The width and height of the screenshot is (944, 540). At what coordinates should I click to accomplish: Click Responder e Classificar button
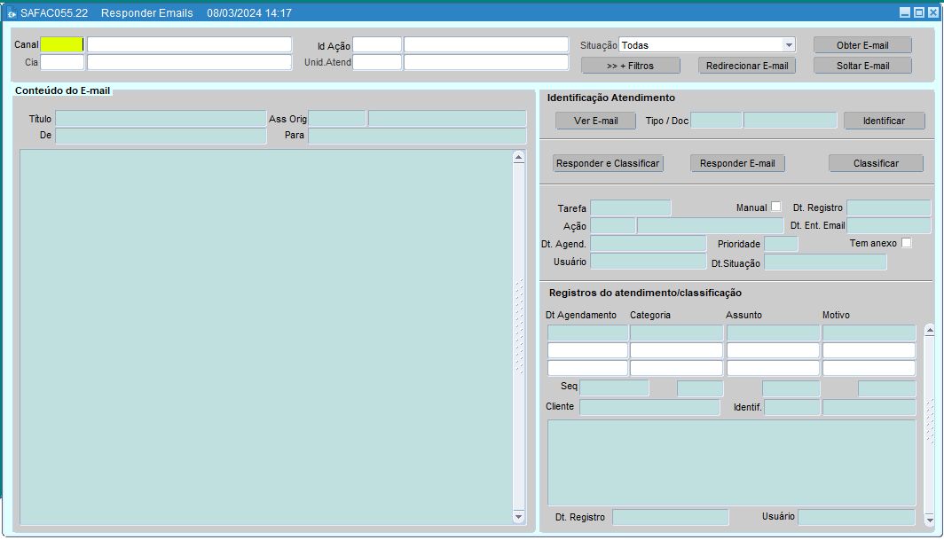[x=608, y=163]
